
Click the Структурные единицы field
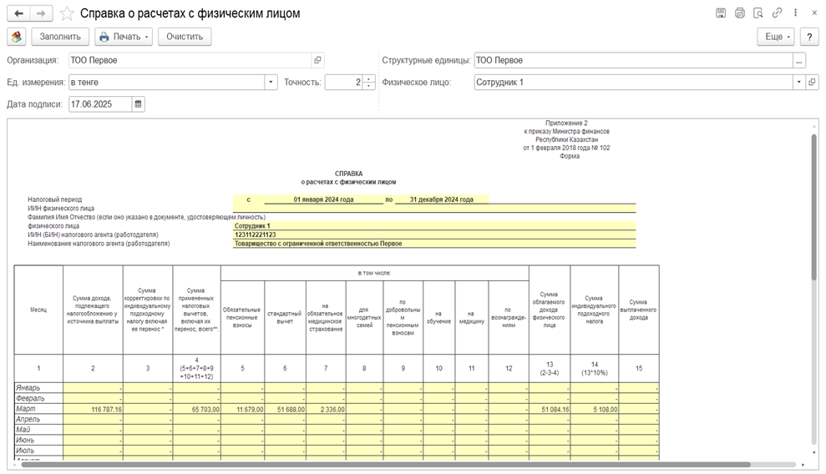[633, 60]
